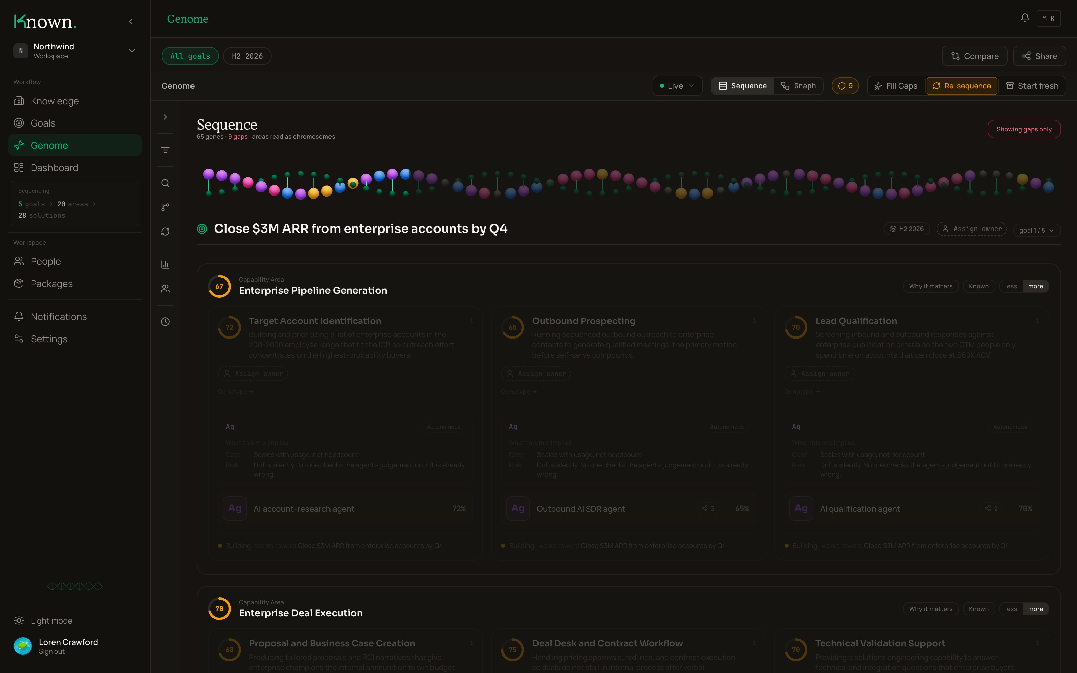Open the people icon in the rail
Viewport: 1077px width, 673px height.
pyautogui.click(x=165, y=289)
